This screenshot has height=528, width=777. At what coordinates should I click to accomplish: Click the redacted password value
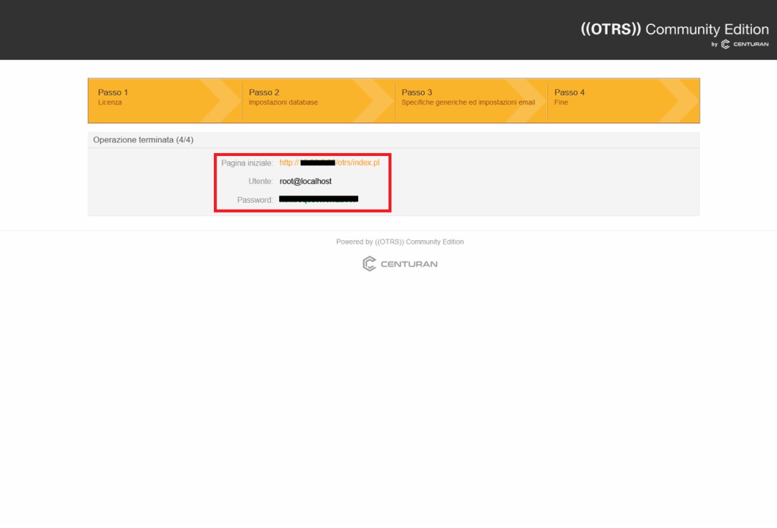click(319, 200)
